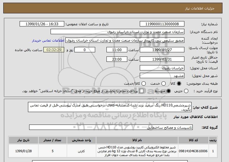This screenshot has height=162, width=229.
Task: Choose the متوسط purchase process option
Action: [169, 91]
